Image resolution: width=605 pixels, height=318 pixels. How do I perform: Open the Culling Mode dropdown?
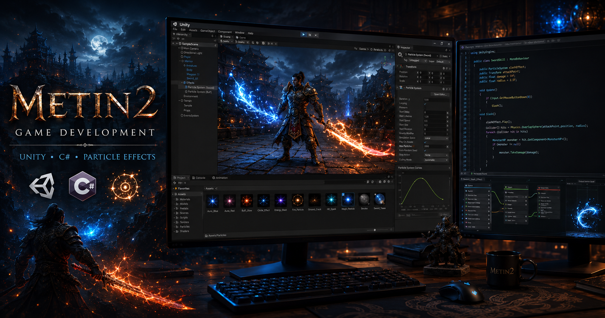click(436, 160)
